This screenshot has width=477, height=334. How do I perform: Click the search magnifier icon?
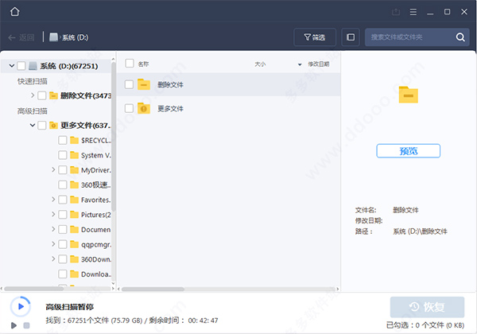coord(460,37)
